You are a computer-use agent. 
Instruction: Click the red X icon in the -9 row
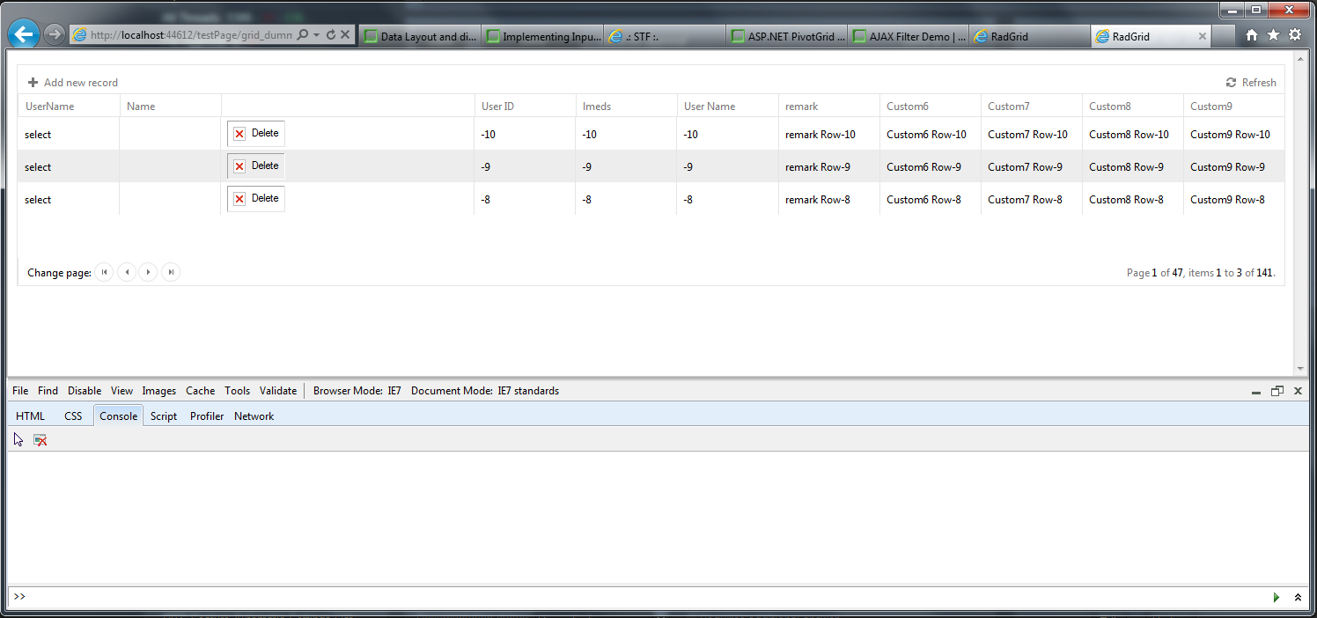point(239,166)
